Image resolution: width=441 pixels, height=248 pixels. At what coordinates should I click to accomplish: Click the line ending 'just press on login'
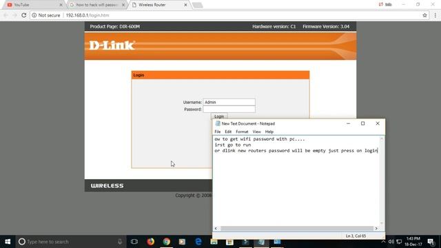tap(296, 151)
